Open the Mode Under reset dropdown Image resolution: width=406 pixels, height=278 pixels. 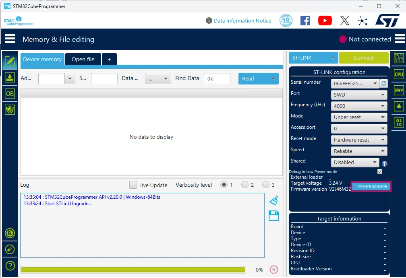(359, 117)
